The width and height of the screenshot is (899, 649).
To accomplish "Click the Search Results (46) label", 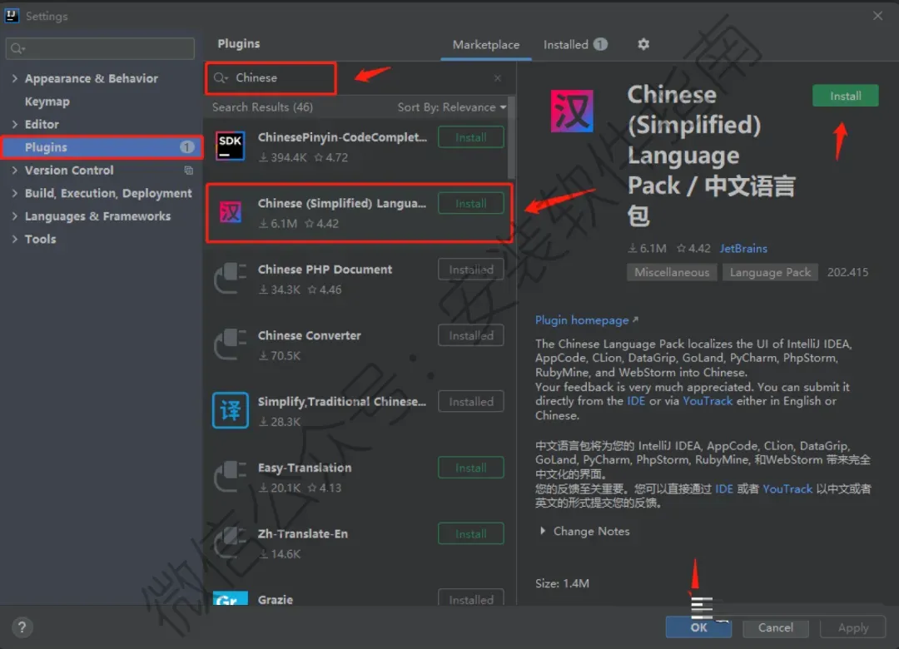I will [x=262, y=107].
